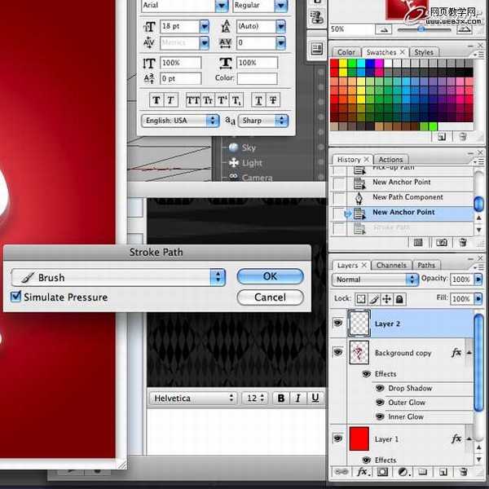Open the Sharp anti-aliasing dropdown
The width and height of the screenshot is (489, 489).
point(281,121)
